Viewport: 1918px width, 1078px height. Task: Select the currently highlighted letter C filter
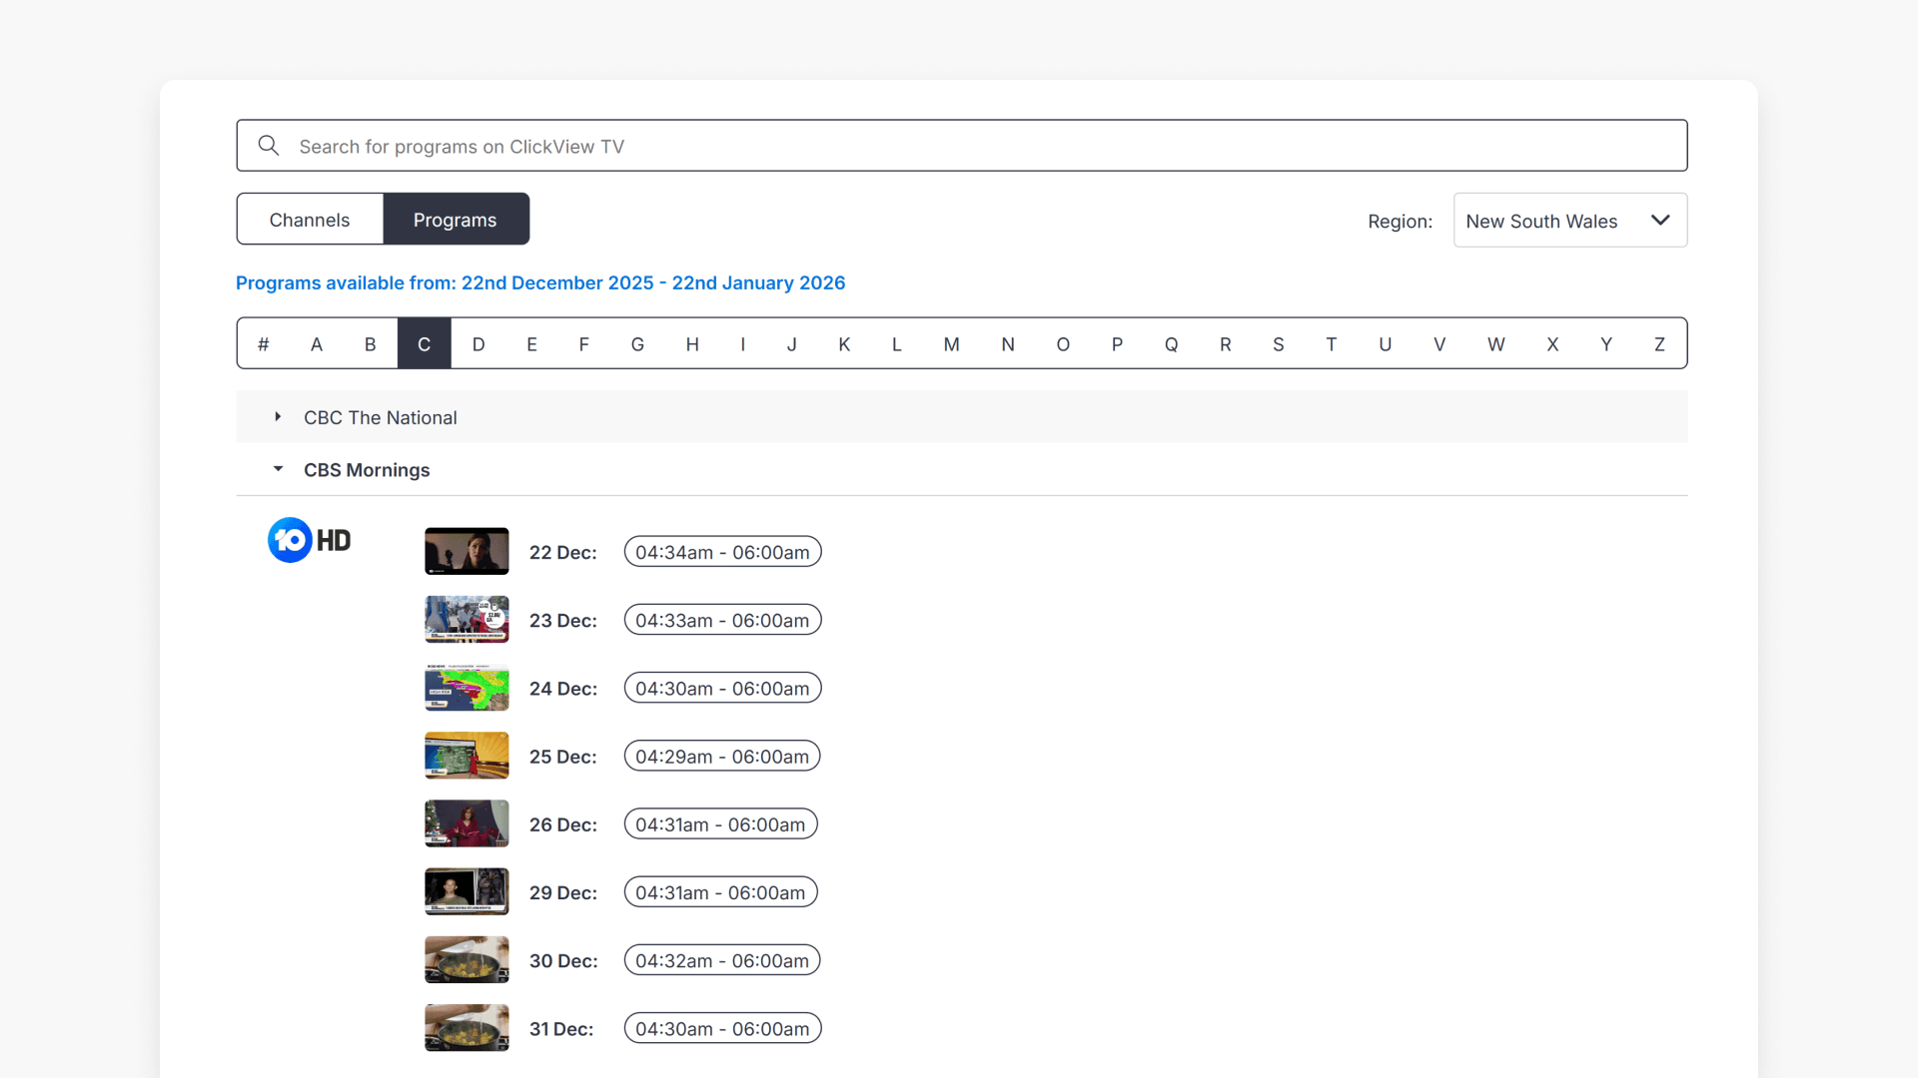pos(425,342)
